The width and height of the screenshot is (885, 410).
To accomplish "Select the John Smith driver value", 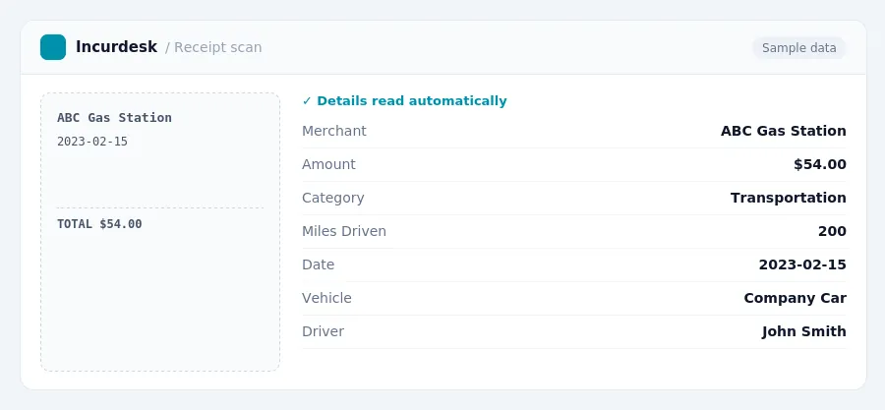I will (x=804, y=331).
